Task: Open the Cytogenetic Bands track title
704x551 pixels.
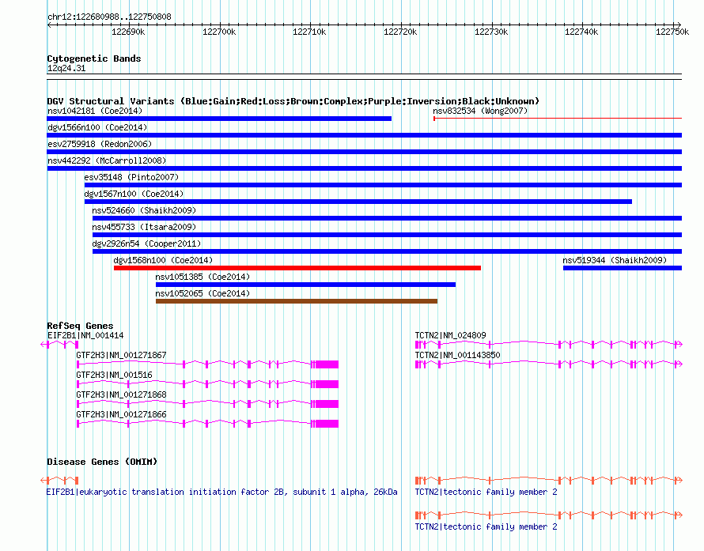Action: coord(94,58)
